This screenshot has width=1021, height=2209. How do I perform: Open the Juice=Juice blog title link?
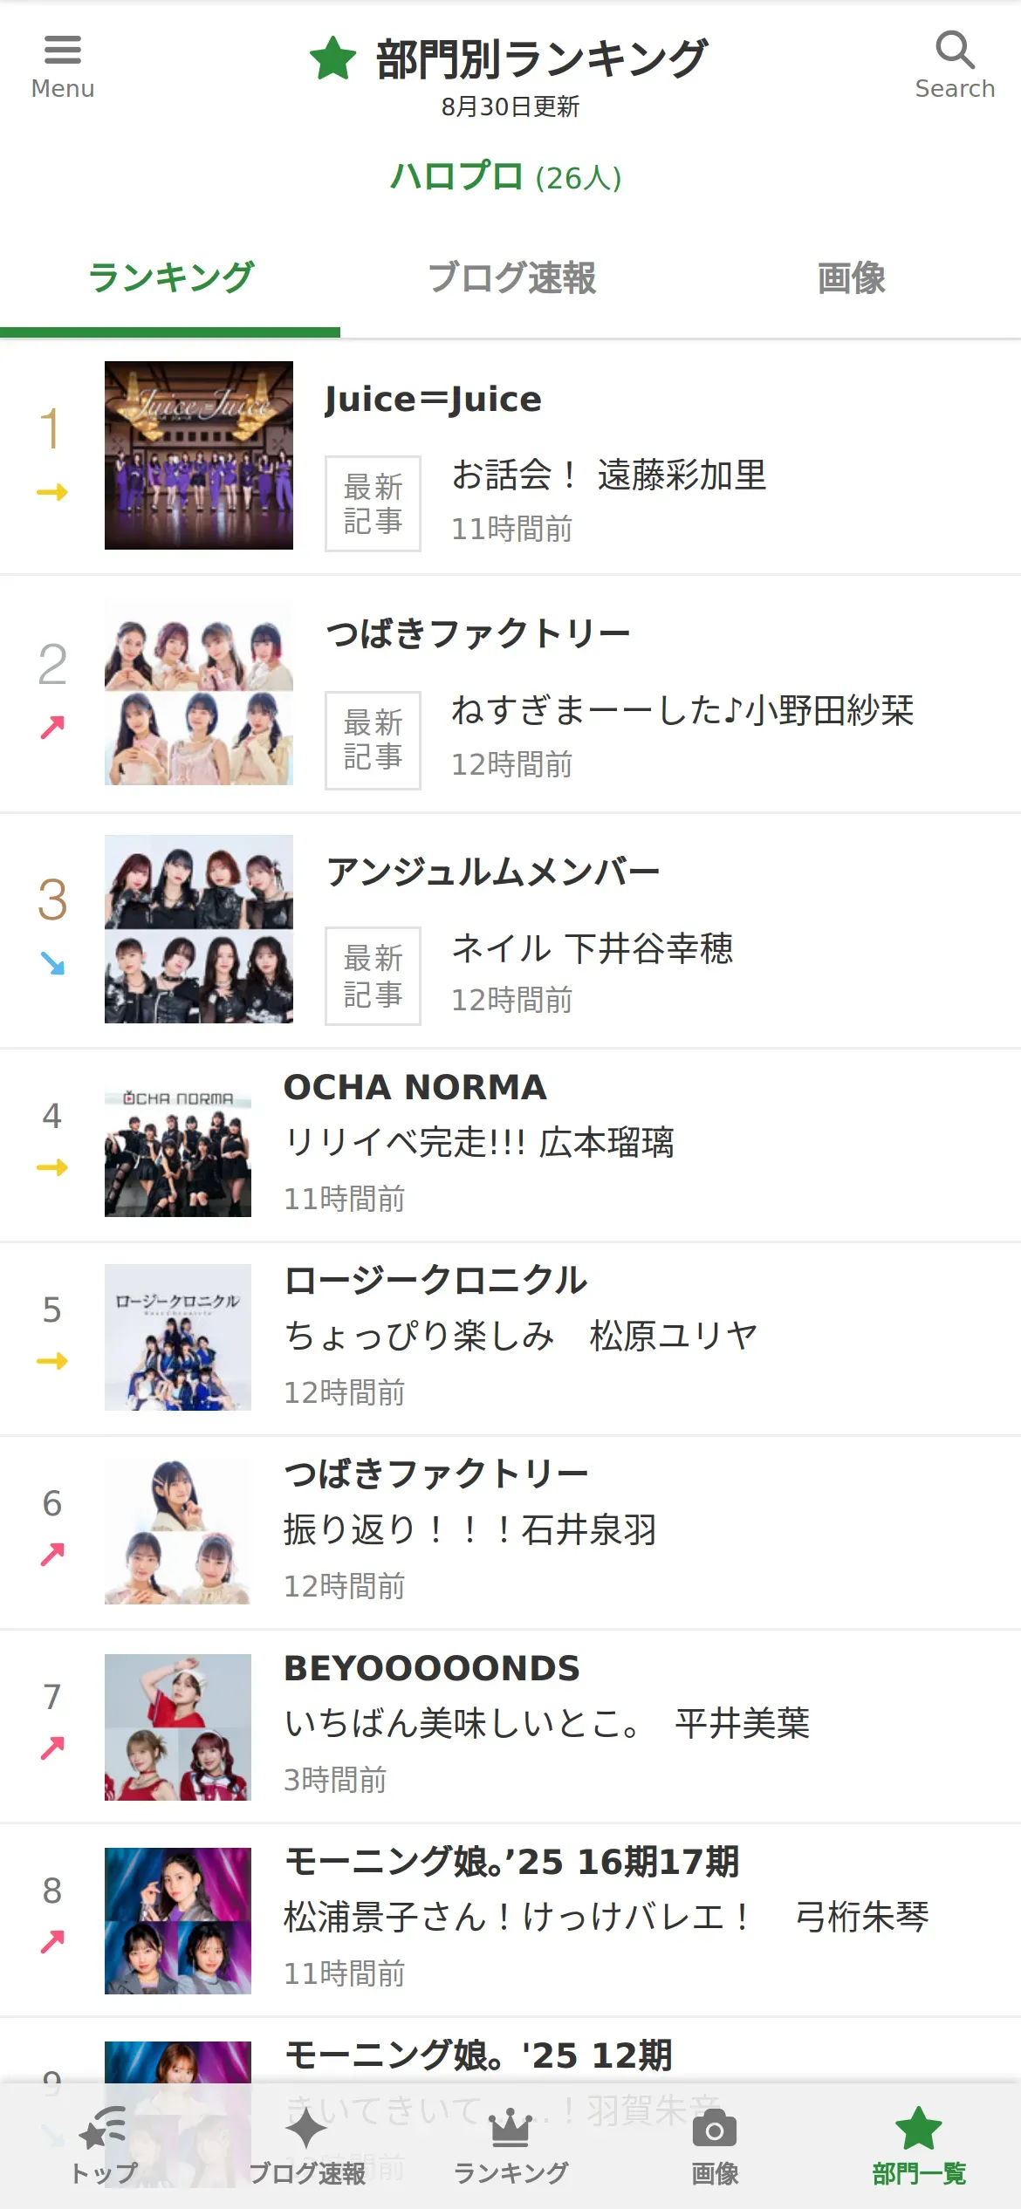(x=433, y=399)
